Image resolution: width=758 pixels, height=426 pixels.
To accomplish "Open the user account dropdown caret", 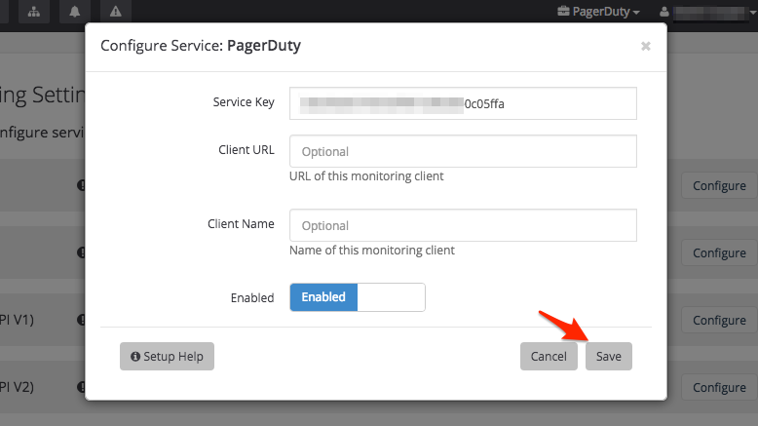I will click(x=752, y=13).
